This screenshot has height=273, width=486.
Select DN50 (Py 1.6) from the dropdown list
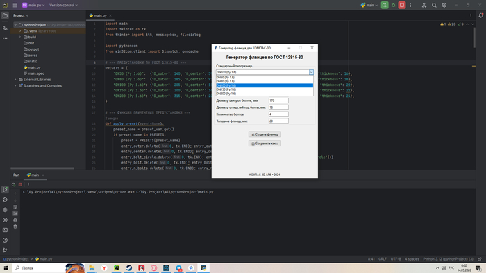coord(265,78)
